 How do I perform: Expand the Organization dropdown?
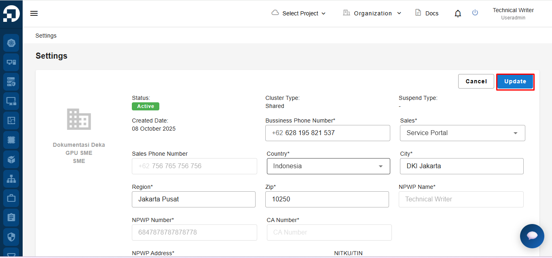point(372,13)
